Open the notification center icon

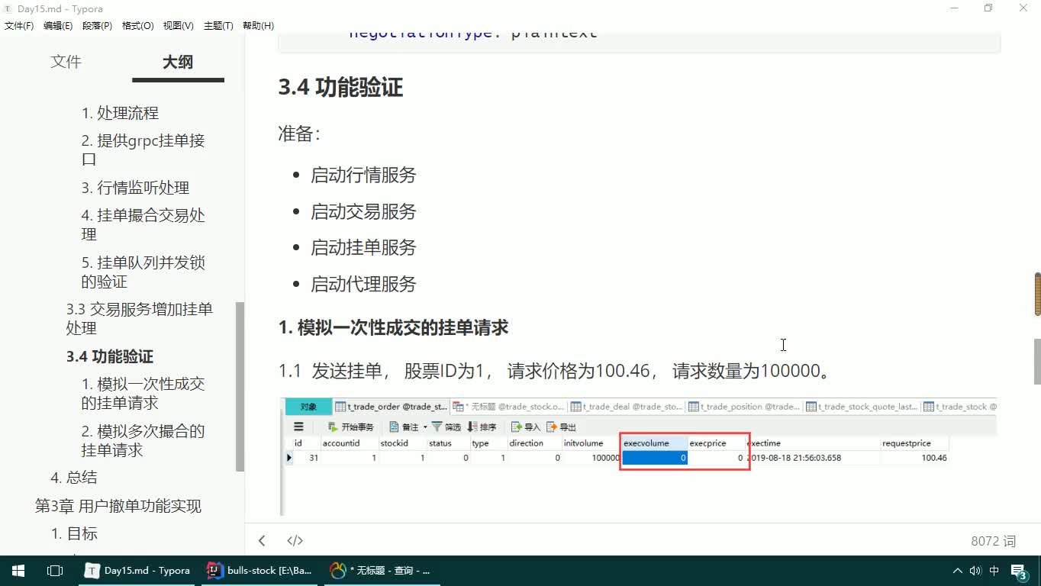click(x=1019, y=571)
